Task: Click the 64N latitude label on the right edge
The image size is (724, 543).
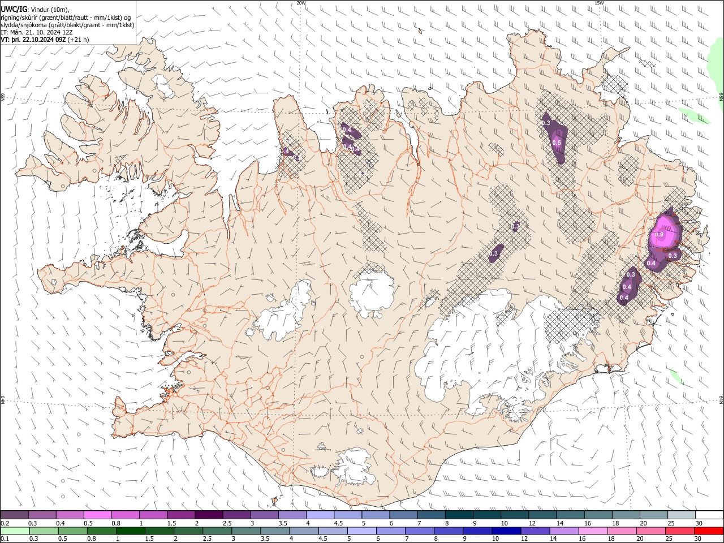Action: (x=721, y=399)
